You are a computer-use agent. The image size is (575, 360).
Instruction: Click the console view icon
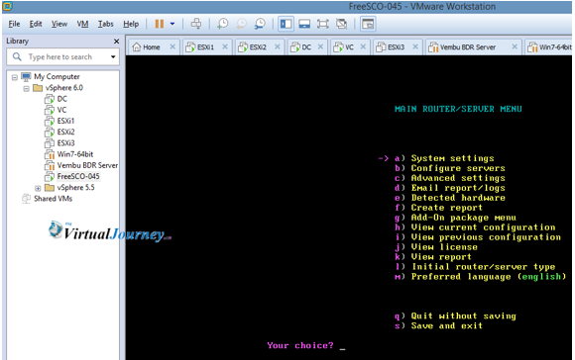(x=368, y=24)
